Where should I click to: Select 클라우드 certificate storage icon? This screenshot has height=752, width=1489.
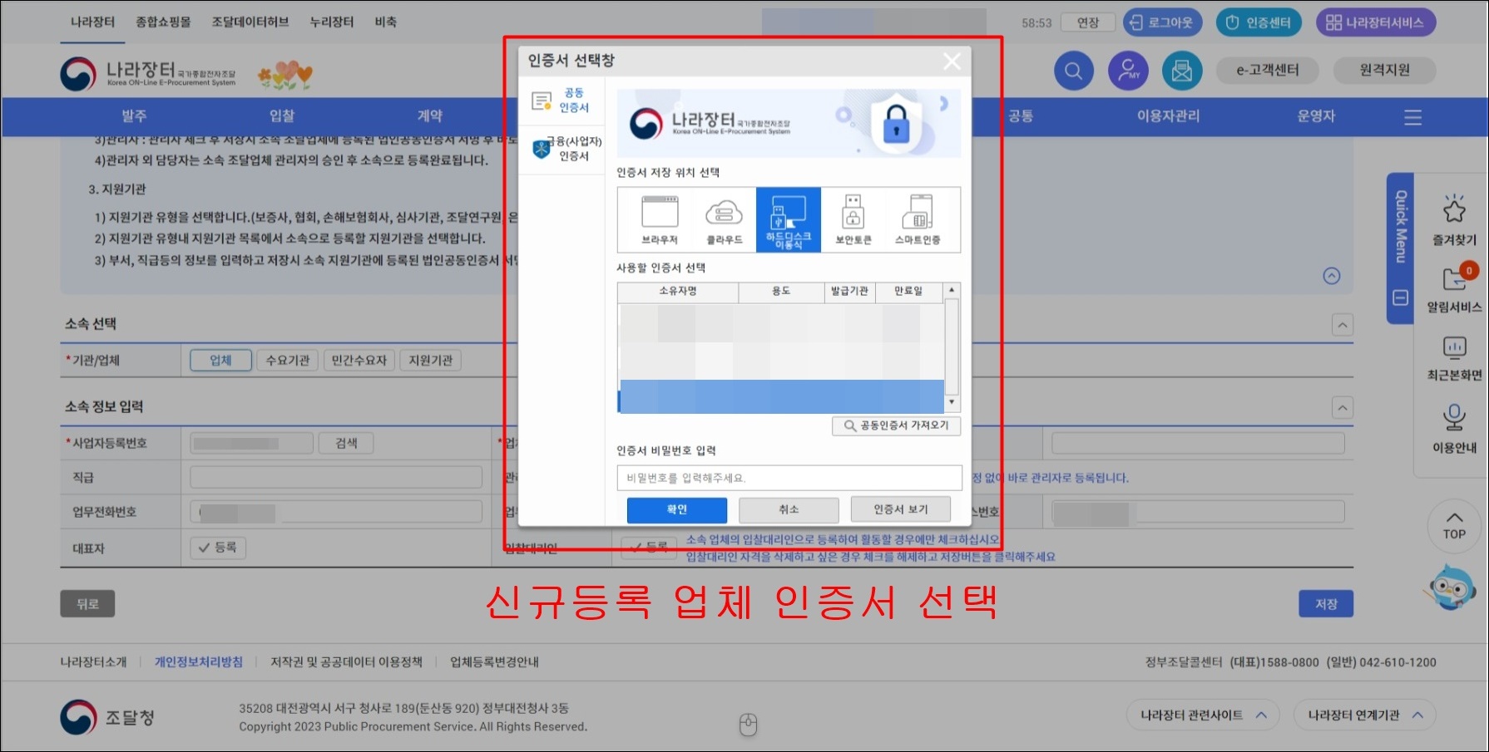tap(725, 219)
